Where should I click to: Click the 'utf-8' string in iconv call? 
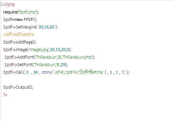coord(59,72)
